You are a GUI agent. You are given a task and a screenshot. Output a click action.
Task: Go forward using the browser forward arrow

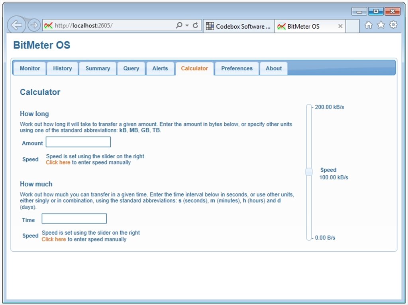point(34,25)
